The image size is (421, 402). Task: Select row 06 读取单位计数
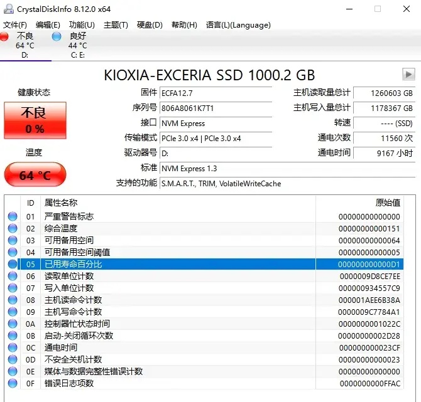pyautogui.click(x=204, y=277)
